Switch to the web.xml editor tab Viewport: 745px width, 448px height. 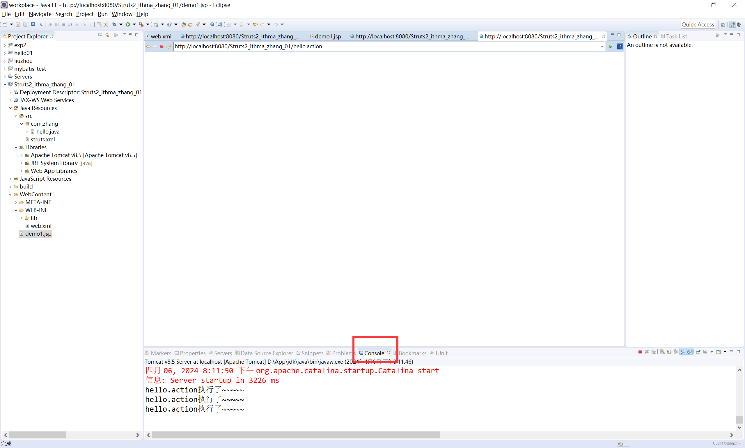159,36
